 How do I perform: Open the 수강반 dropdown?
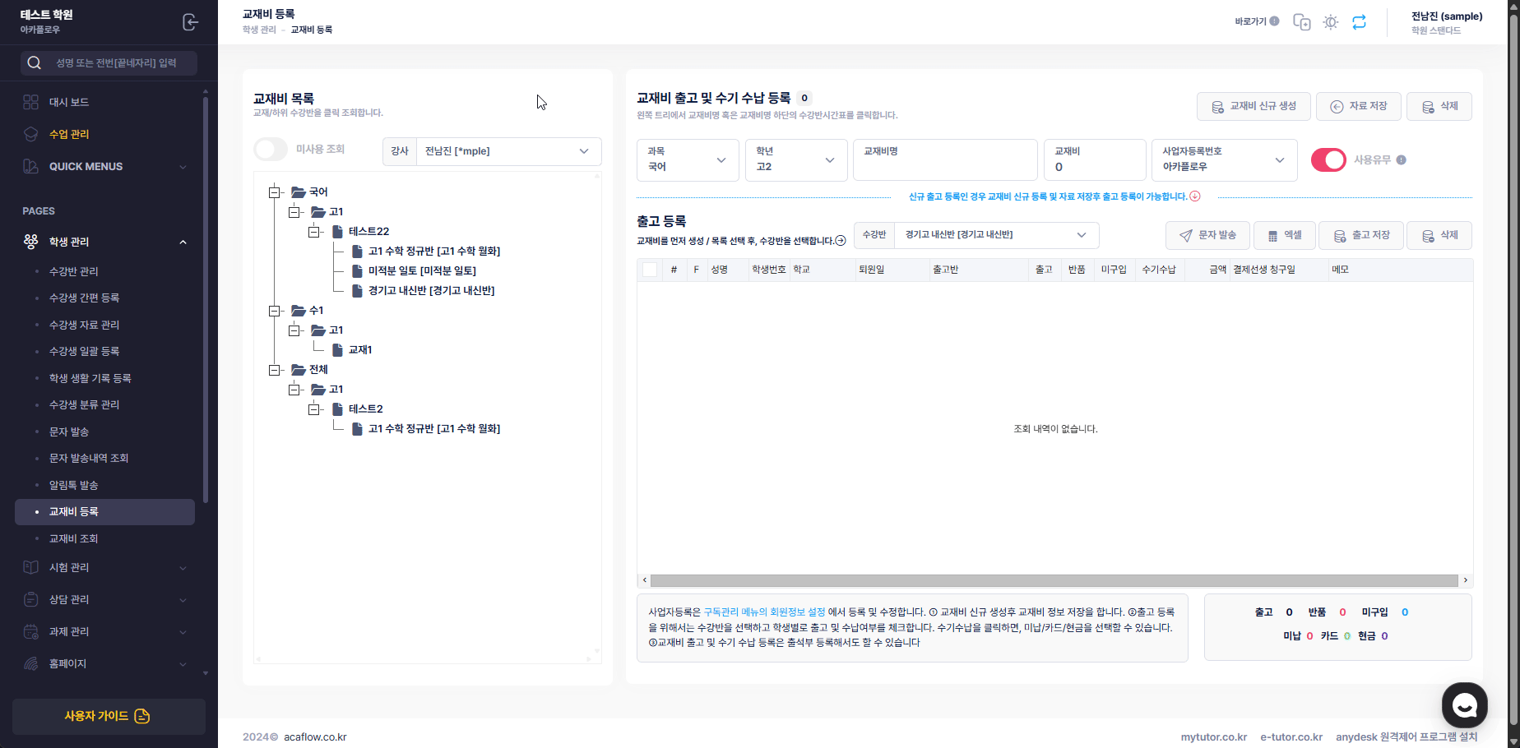(x=995, y=235)
